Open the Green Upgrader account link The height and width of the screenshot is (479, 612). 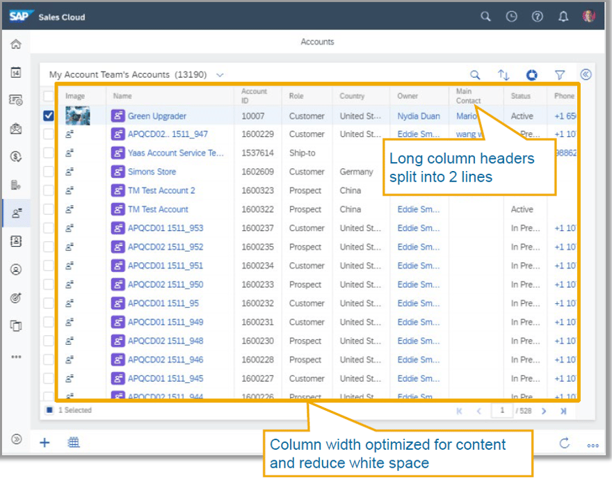157,116
